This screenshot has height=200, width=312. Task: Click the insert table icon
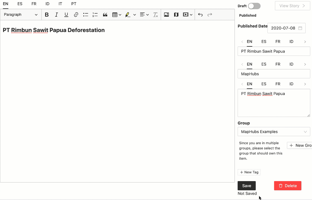pos(114,15)
